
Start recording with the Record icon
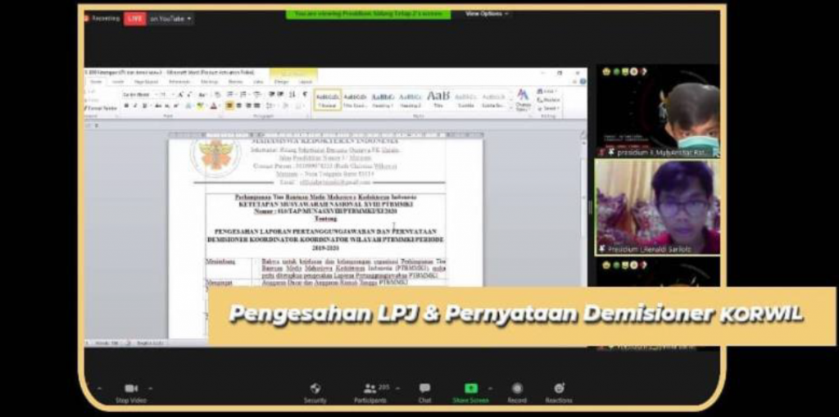517,388
